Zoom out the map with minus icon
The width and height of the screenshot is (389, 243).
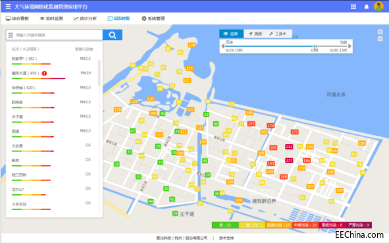click(x=380, y=39)
